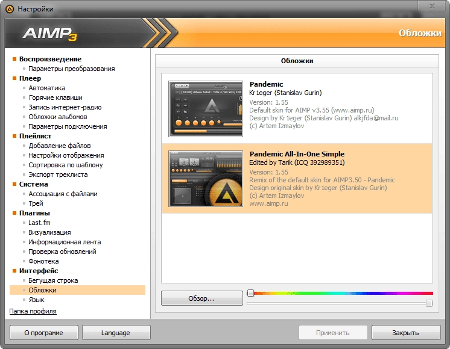Click the AIMP icon in title bar
The width and height of the screenshot is (450, 349).
(10, 9)
